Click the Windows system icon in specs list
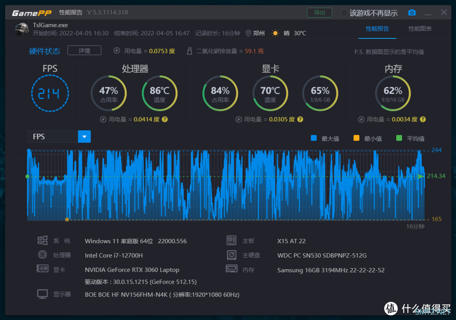Screen dimensions: 456x320 coord(43,240)
